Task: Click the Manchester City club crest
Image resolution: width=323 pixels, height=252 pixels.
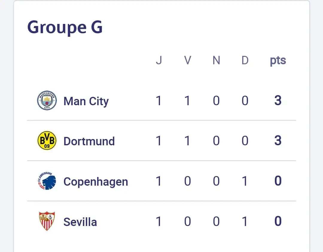Action: pos(47,101)
